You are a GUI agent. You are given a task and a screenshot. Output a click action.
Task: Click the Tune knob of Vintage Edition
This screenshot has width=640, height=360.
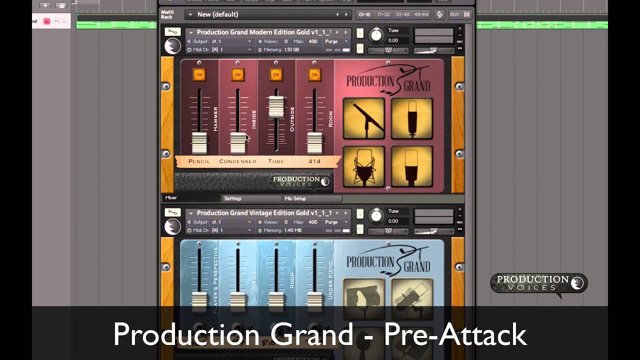[x=375, y=215]
